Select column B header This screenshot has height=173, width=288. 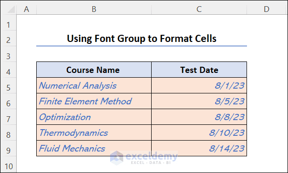click(x=94, y=9)
